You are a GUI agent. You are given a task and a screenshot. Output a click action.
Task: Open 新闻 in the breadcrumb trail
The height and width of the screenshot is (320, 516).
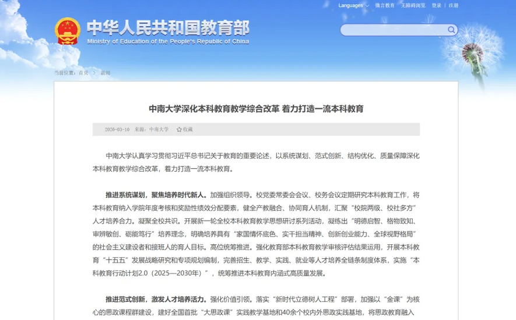(105, 73)
